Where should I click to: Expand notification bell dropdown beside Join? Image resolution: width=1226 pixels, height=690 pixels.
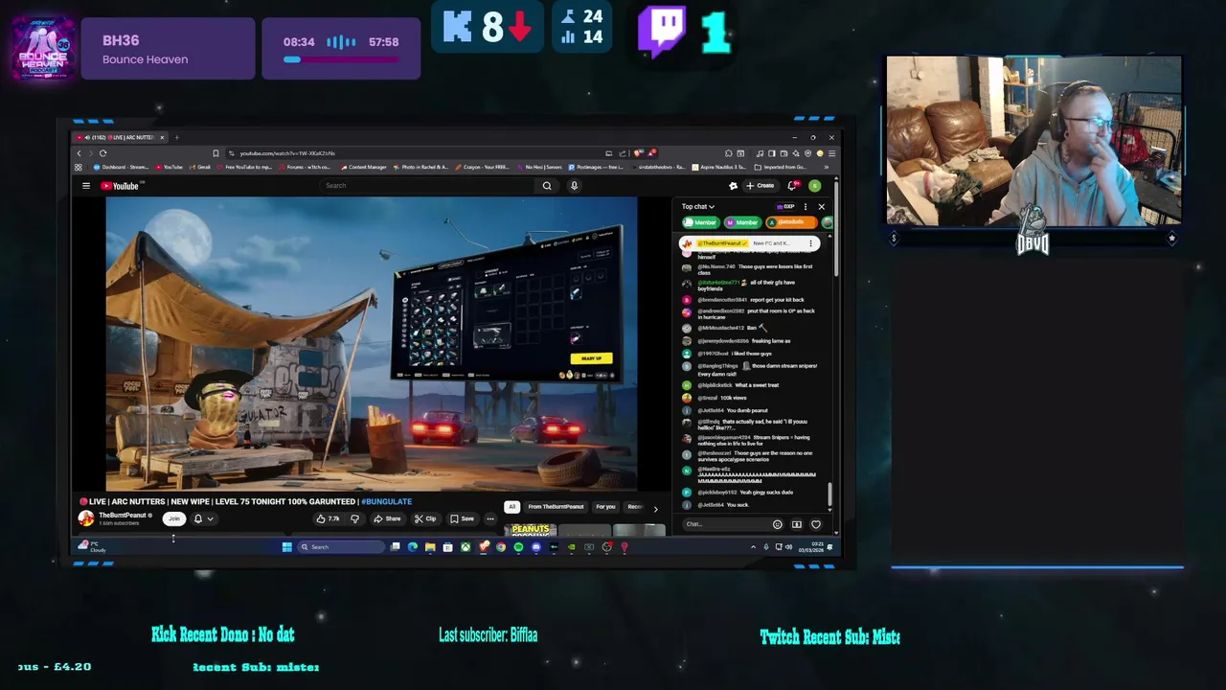[203, 518]
